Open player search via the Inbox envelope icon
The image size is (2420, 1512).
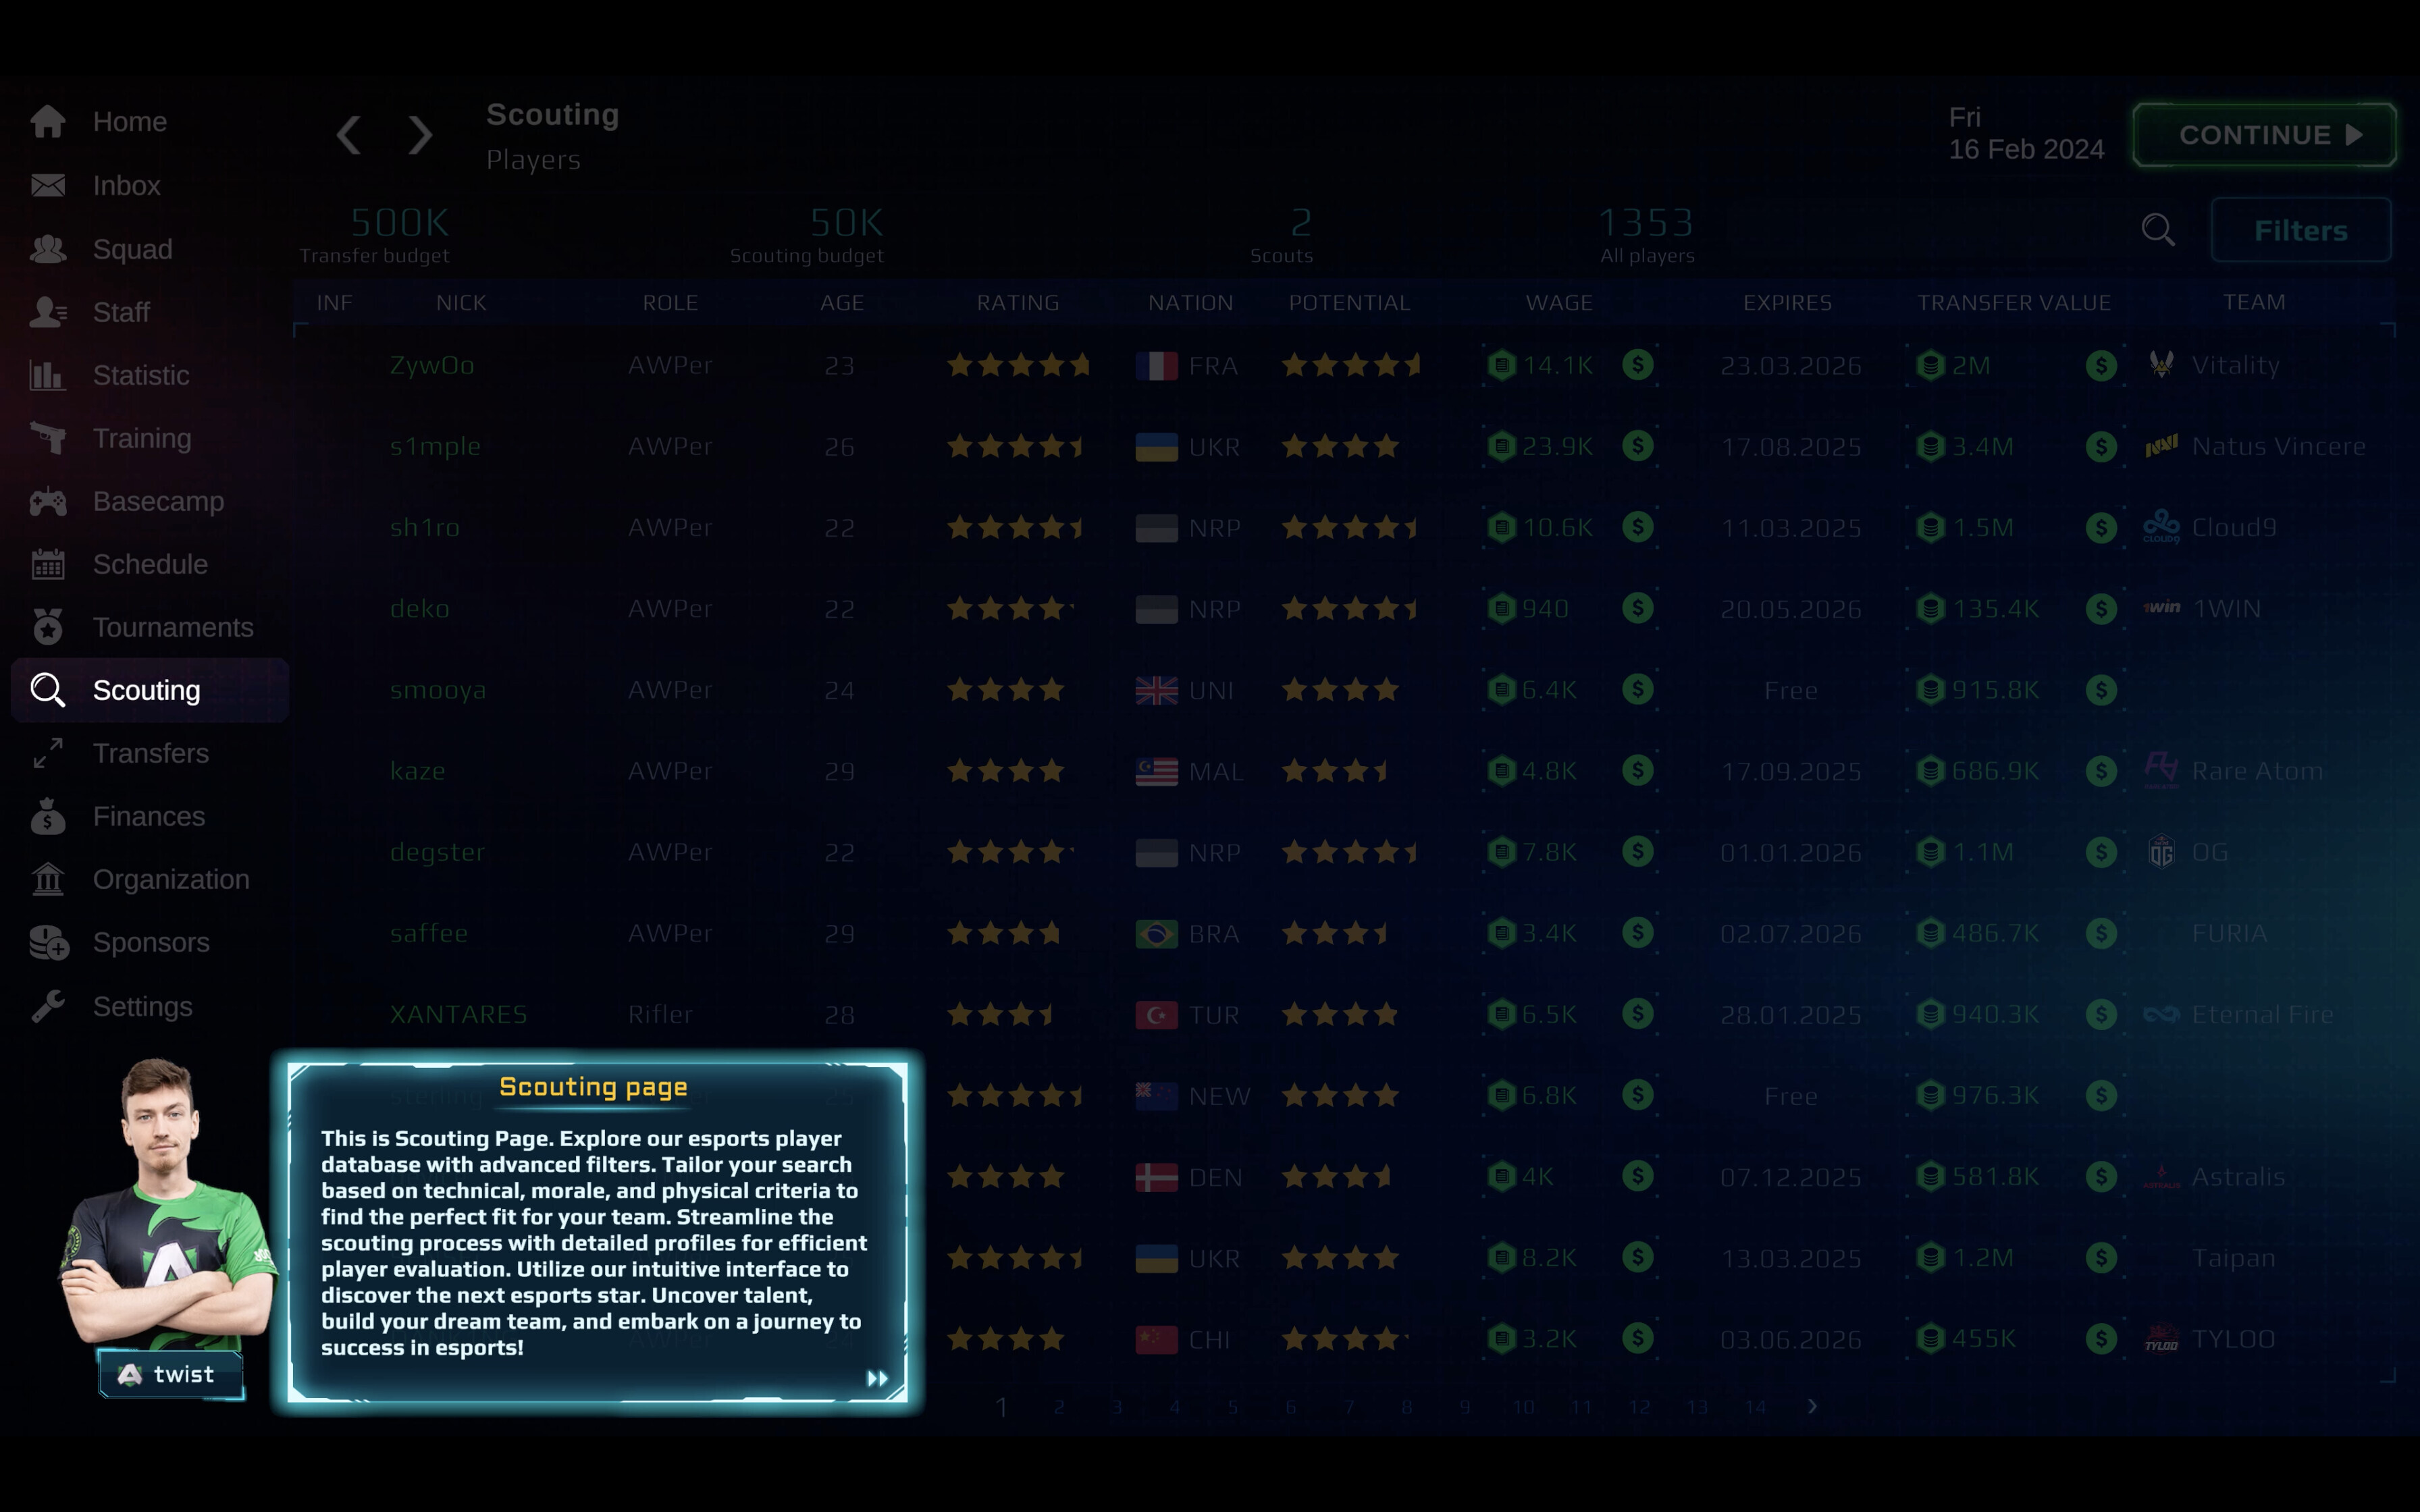tap(48, 185)
